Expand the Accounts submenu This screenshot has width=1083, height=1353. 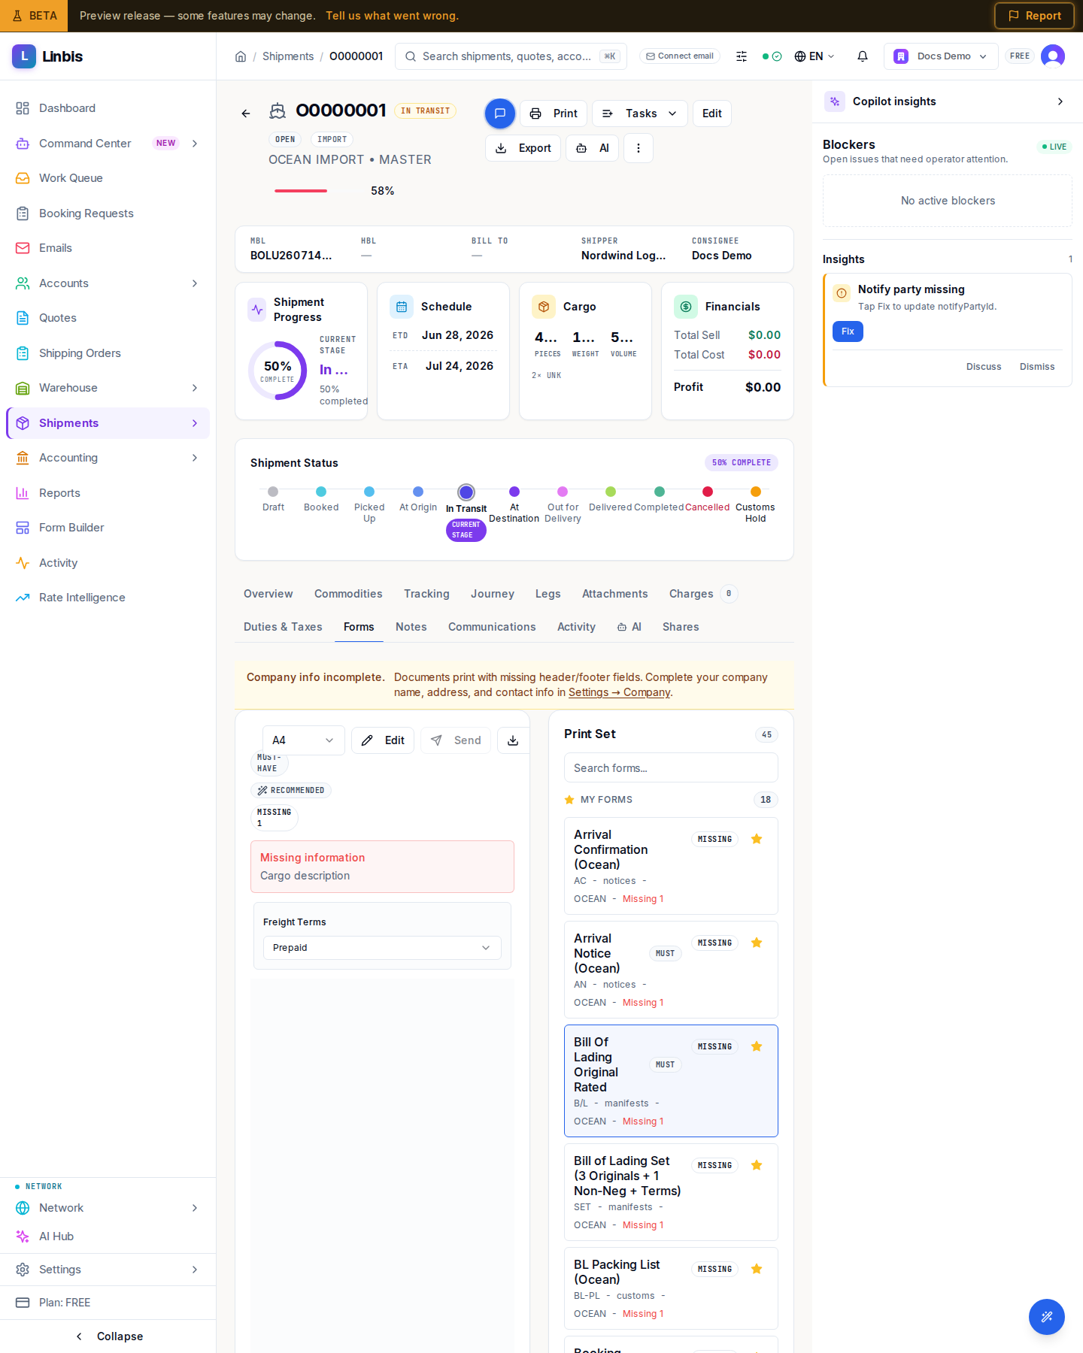tap(195, 283)
